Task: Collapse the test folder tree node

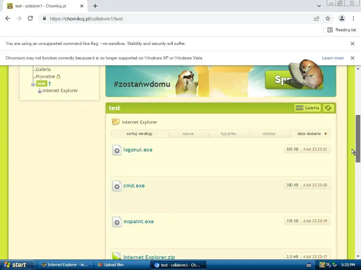Action: tap(33, 84)
